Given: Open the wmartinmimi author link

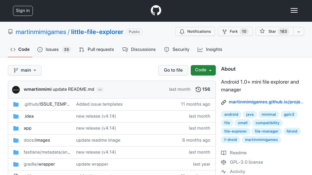Looking at the screenshot, I should 38,89.
